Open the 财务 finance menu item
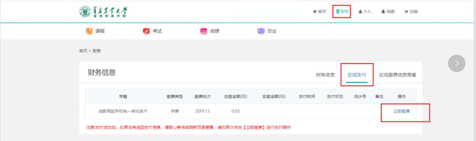 pos(342,12)
